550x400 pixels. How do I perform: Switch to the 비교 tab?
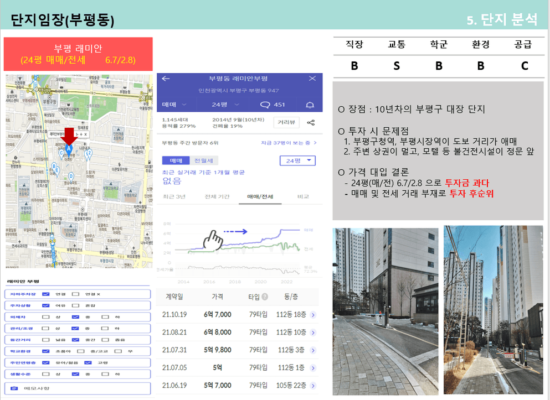(x=303, y=197)
